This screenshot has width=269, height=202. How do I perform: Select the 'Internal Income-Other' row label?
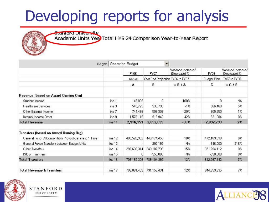(38, 117)
